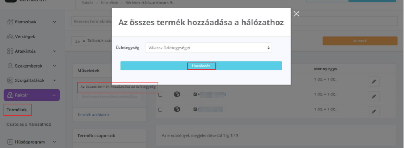This screenshot has width=404, height=148.
Task: Expand the Áttekintés chevron
Action: [55, 51]
